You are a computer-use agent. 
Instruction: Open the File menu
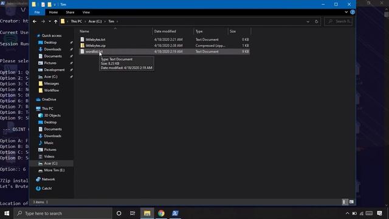37,12
